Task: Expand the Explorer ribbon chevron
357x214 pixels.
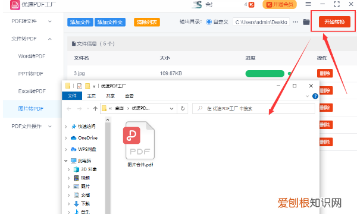Action: 307,96
